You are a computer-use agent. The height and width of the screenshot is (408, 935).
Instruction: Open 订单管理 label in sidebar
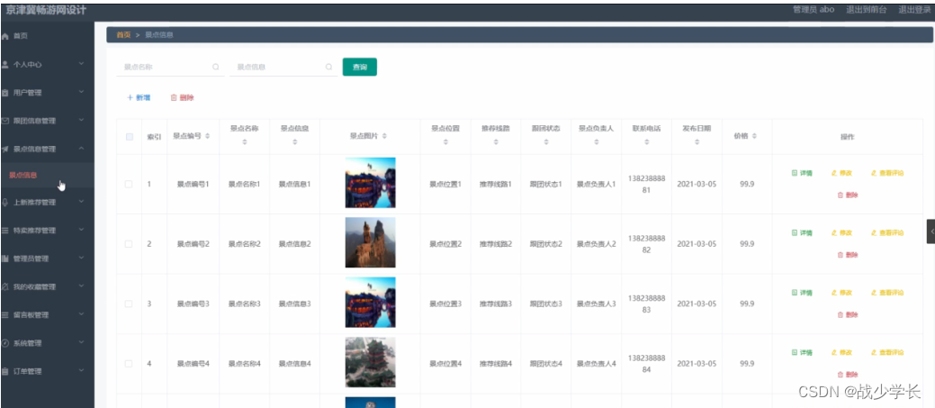(27, 371)
